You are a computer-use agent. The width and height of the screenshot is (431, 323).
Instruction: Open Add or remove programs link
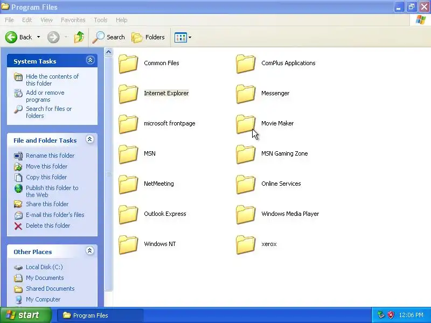[x=45, y=96]
